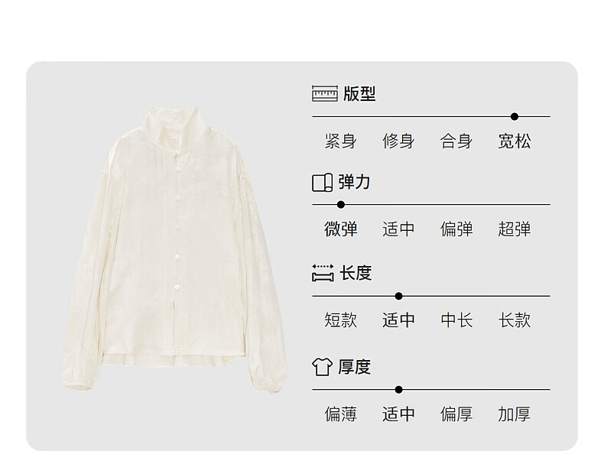This screenshot has width=604, height=451.
Task: Click the 长度 slider dot at 适中
Action: coord(398,296)
